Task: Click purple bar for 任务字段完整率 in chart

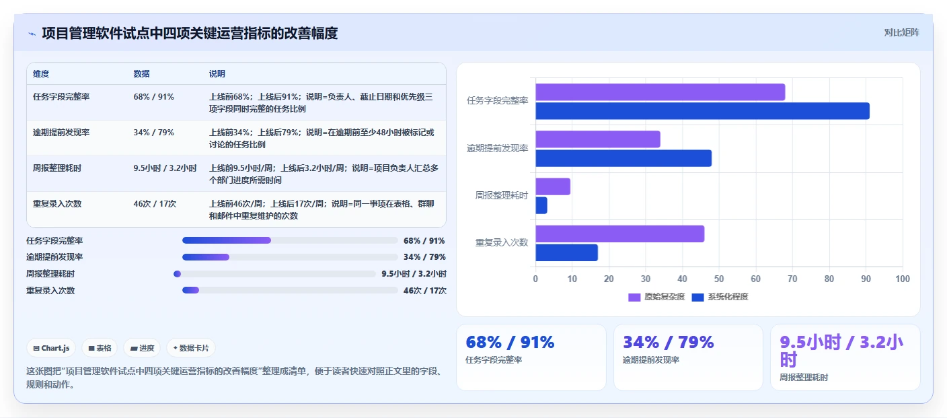Action: [660, 92]
